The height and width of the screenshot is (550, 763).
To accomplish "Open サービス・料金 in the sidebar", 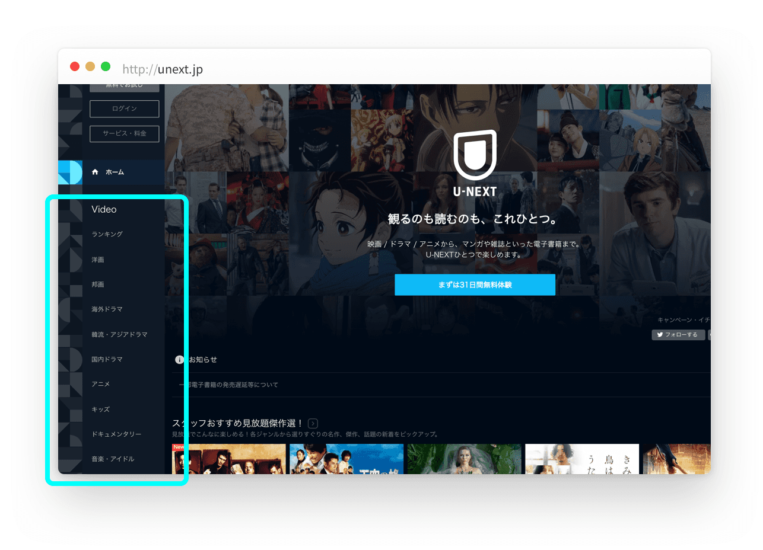I will [x=125, y=134].
